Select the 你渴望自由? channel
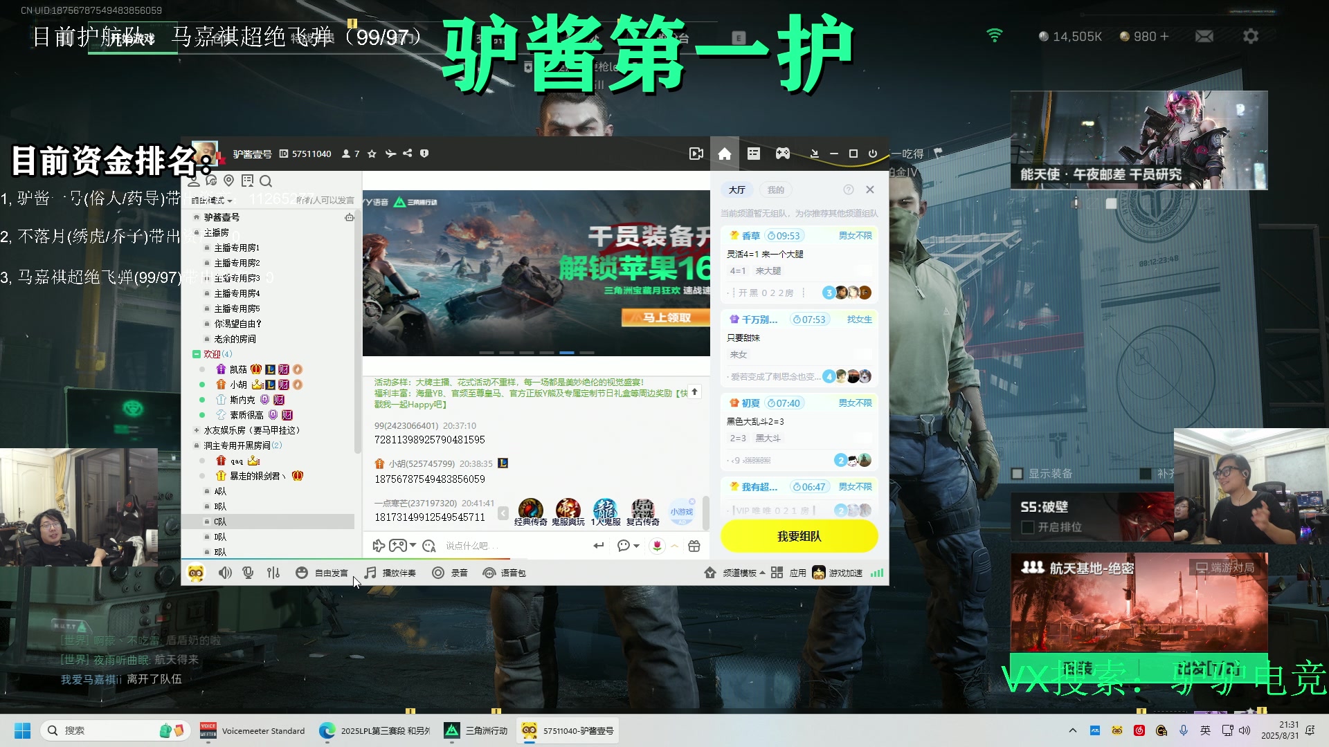Viewport: 1329px width, 747px height. pos(237,324)
